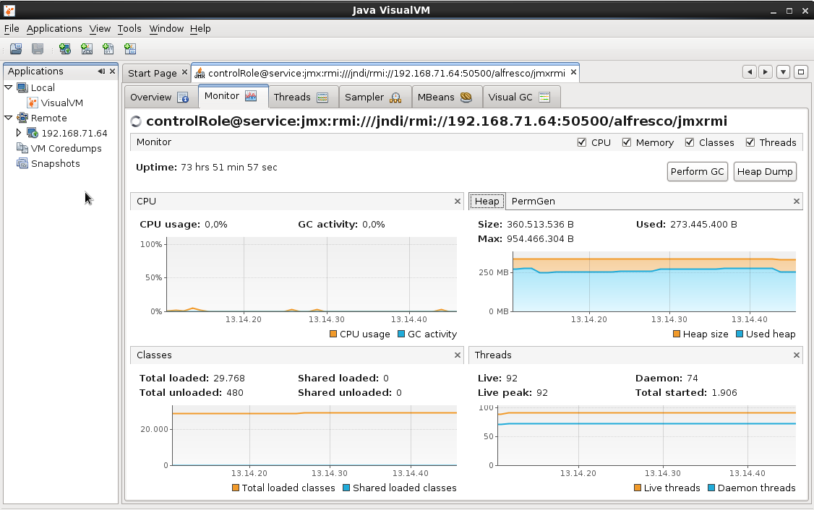This screenshot has height=510, width=814.
Task: Select the VM Coredumps tree item
Action: coord(66,148)
